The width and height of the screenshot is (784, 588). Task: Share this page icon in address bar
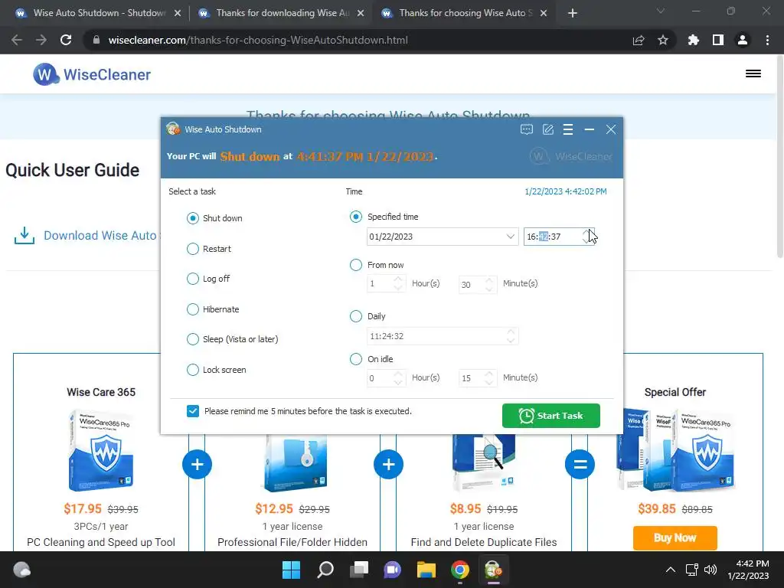(x=639, y=40)
